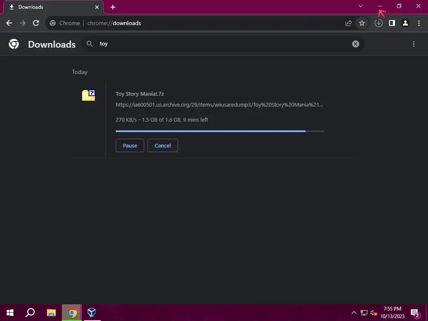The height and width of the screenshot is (321, 428).
Task: Click the Chrome site info chip
Action: [x=65, y=23]
